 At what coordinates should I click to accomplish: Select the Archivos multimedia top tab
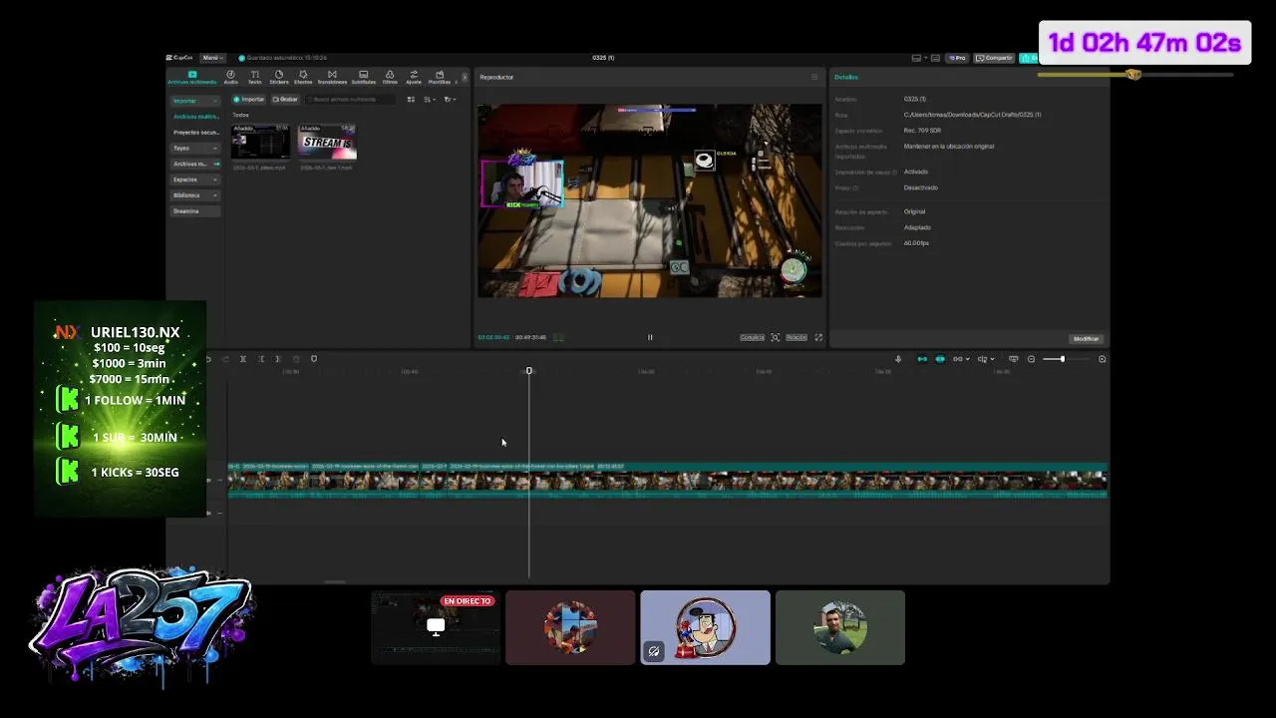(192, 77)
